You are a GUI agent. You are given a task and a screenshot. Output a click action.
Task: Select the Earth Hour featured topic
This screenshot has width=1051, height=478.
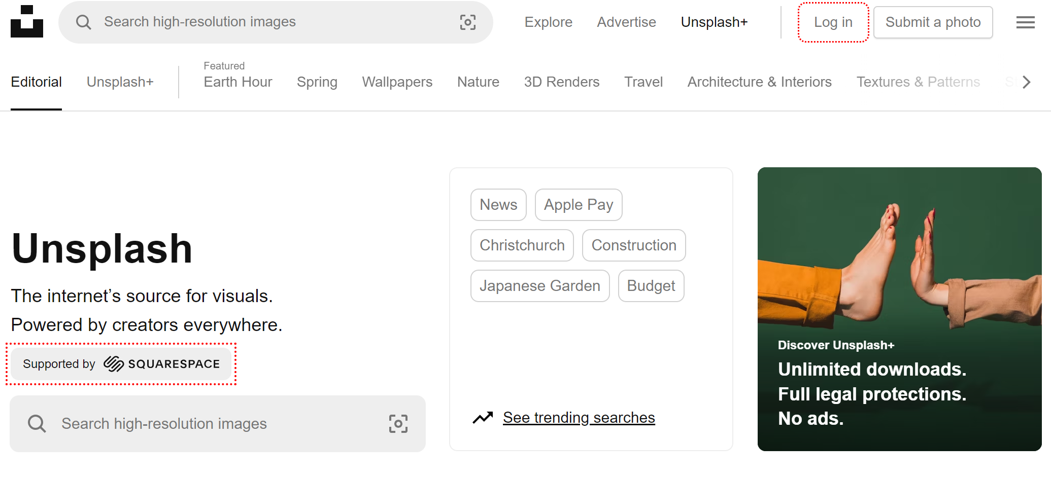click(238, 82)
